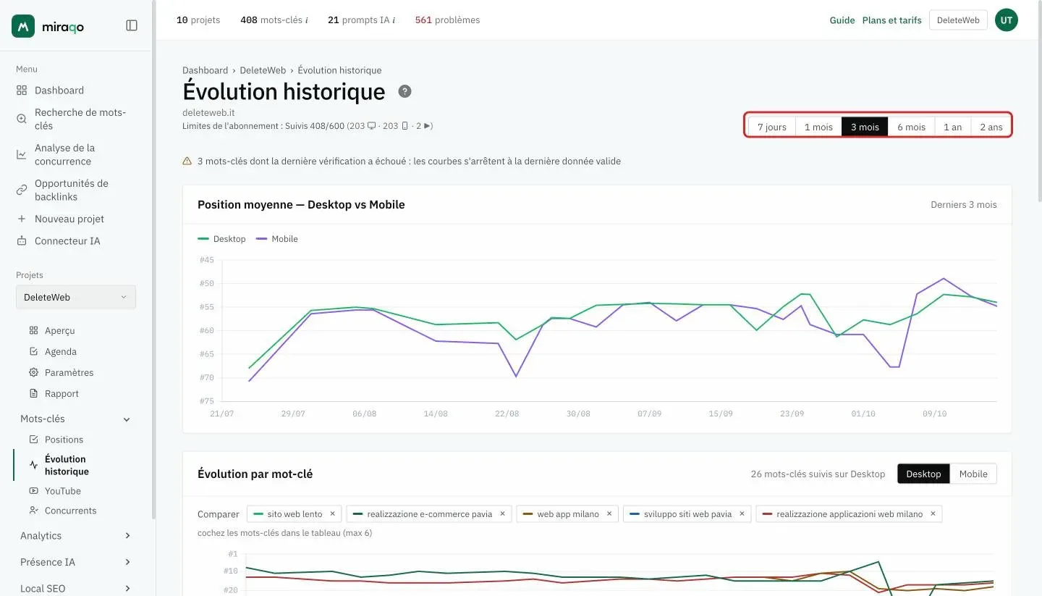Open the Guide link
Image resolution: width=1042 pixels, height=596 pixels.
coord(842,20)
